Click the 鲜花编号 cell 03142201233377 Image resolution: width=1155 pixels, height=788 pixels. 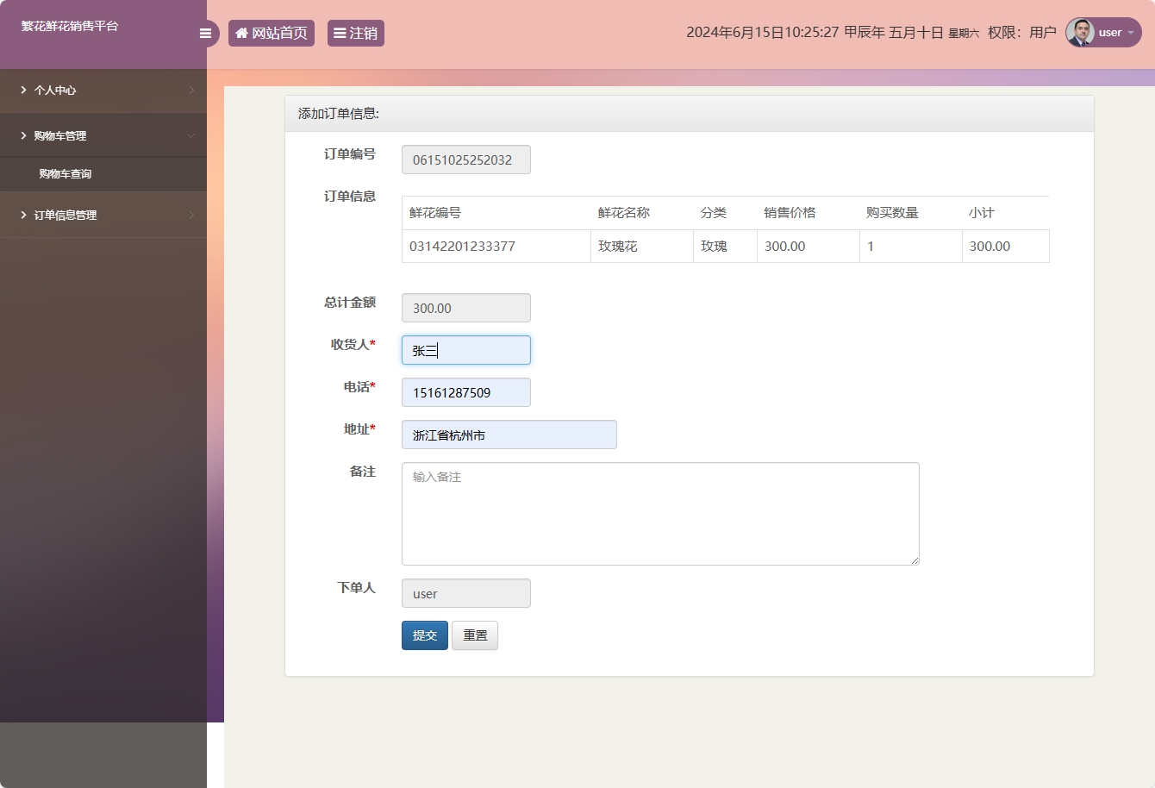point(462,247)
